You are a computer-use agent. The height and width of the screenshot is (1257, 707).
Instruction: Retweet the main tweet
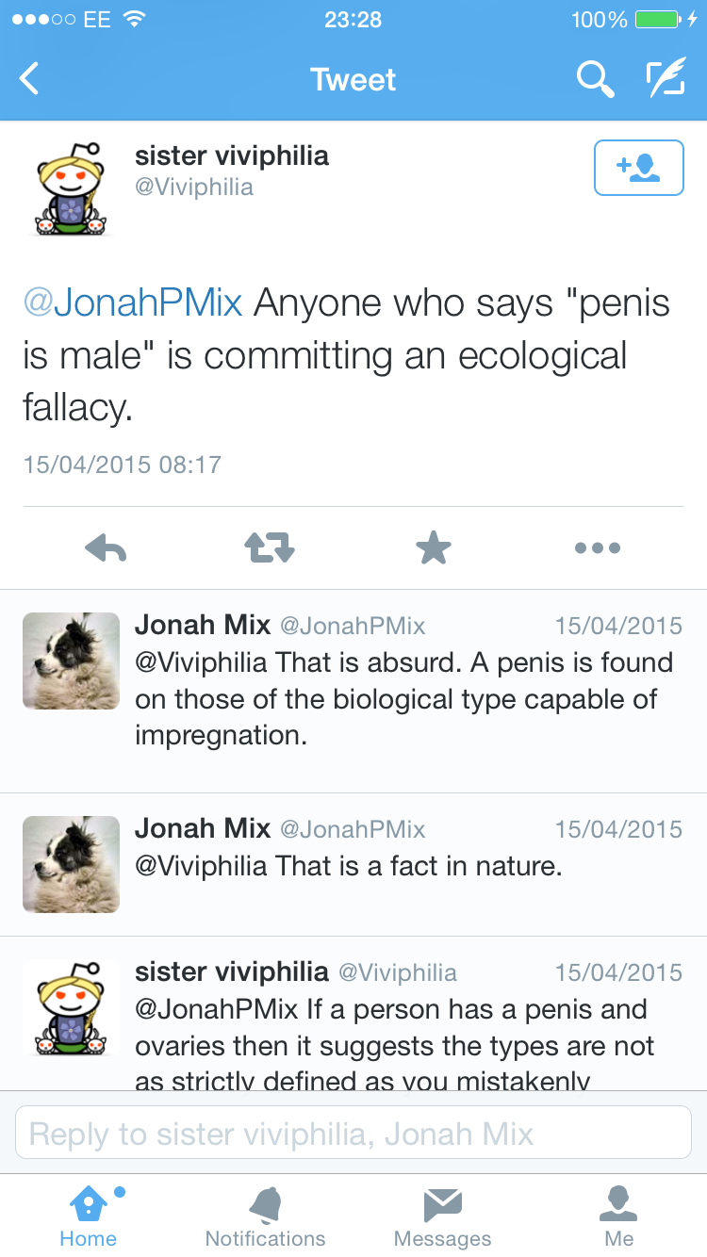coord(271,547)
